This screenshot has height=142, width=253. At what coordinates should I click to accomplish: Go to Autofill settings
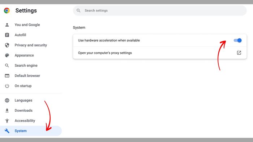[x=20, y=35]
